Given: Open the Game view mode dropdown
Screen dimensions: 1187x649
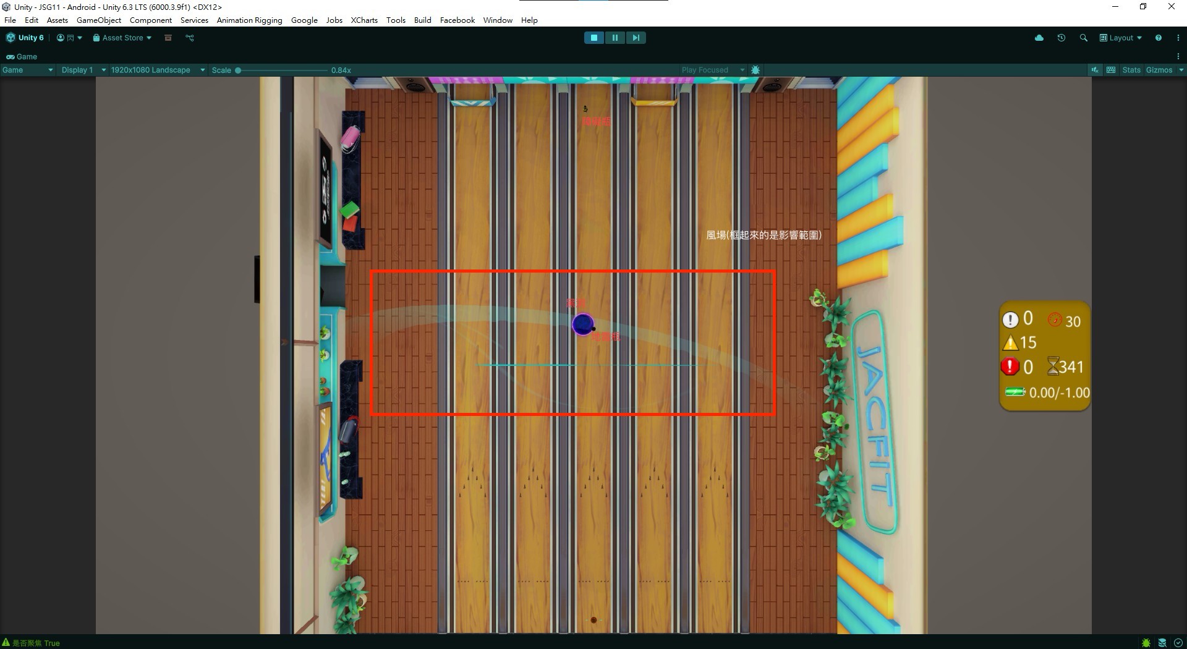Looking at the screenshot, I should (x=28, y=70).
